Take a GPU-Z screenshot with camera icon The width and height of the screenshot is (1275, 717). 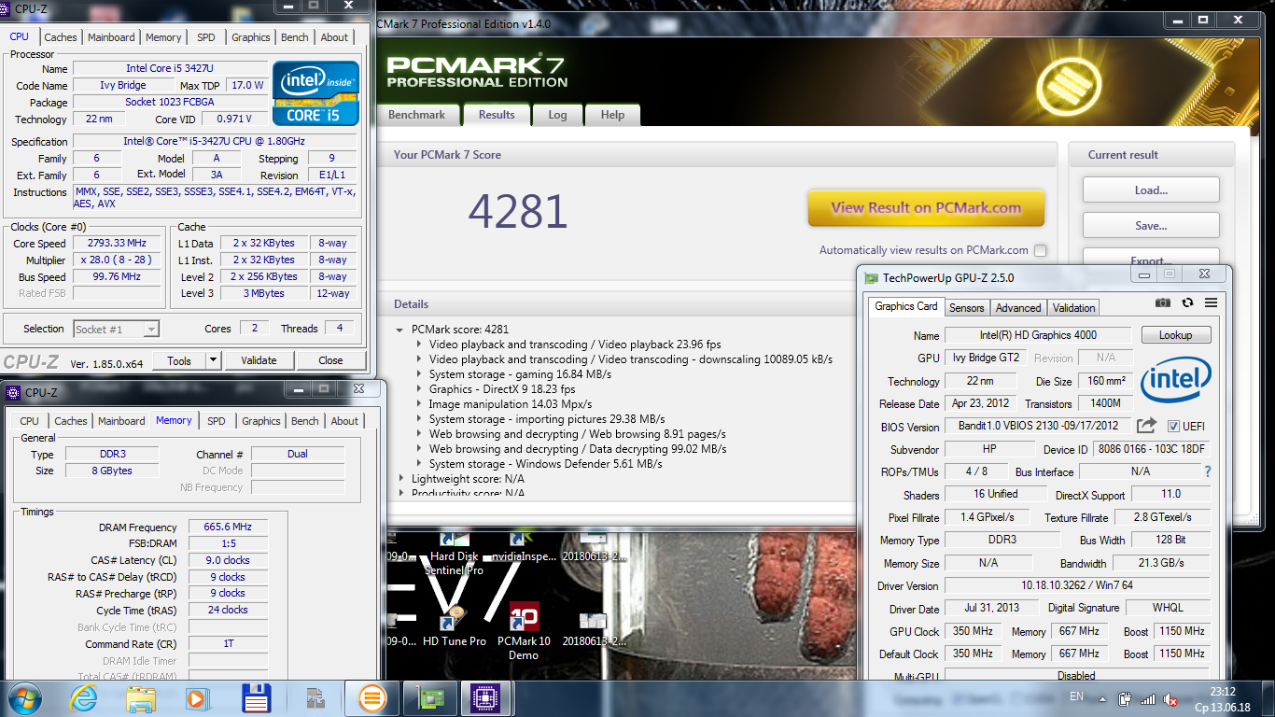point(1163,302)
